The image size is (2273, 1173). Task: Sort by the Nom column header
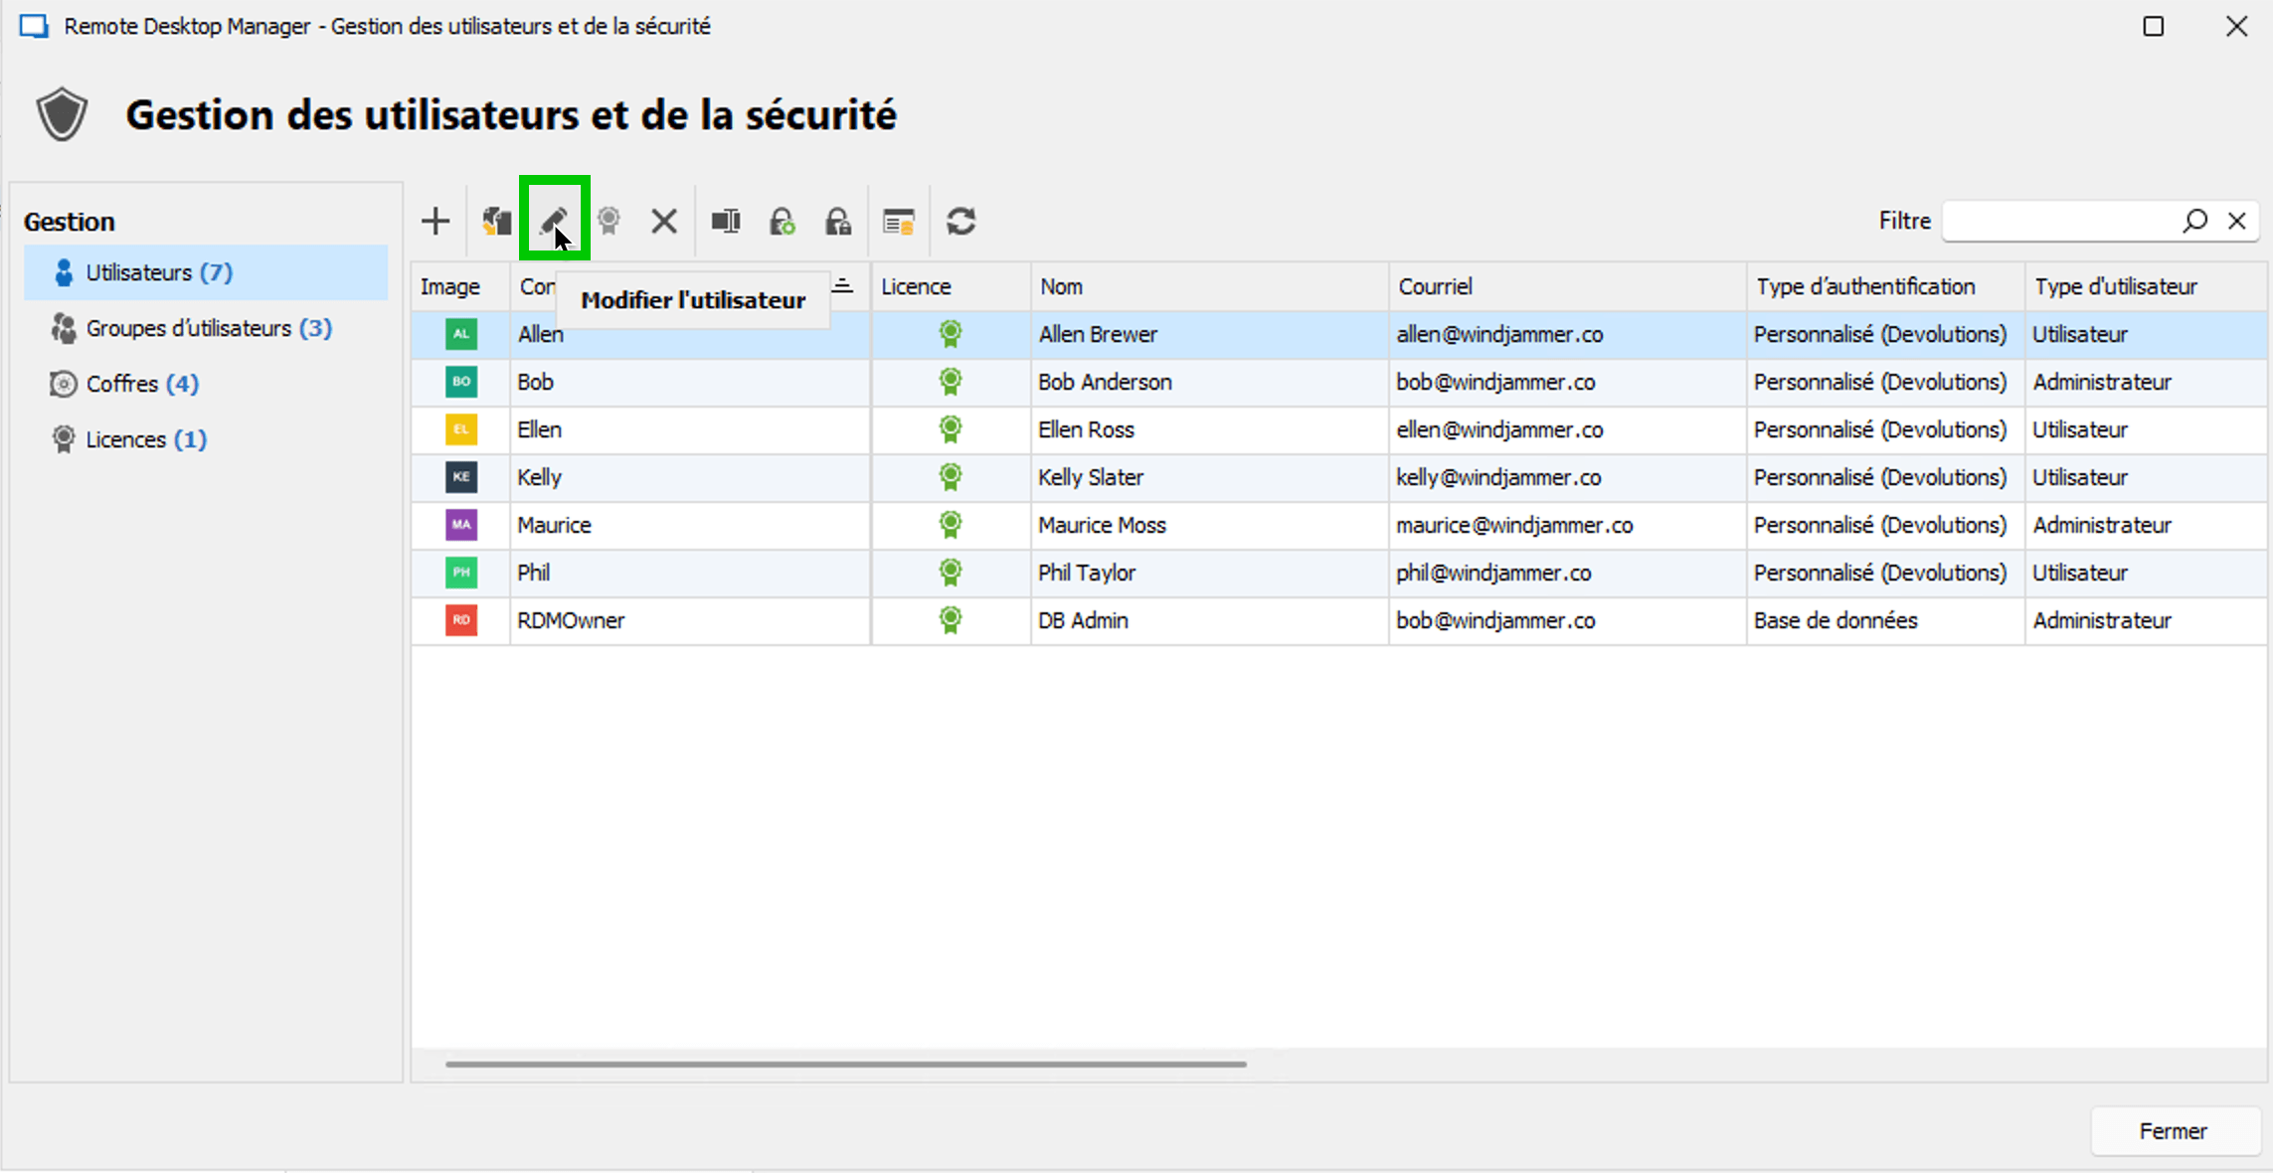[1061, 287]
